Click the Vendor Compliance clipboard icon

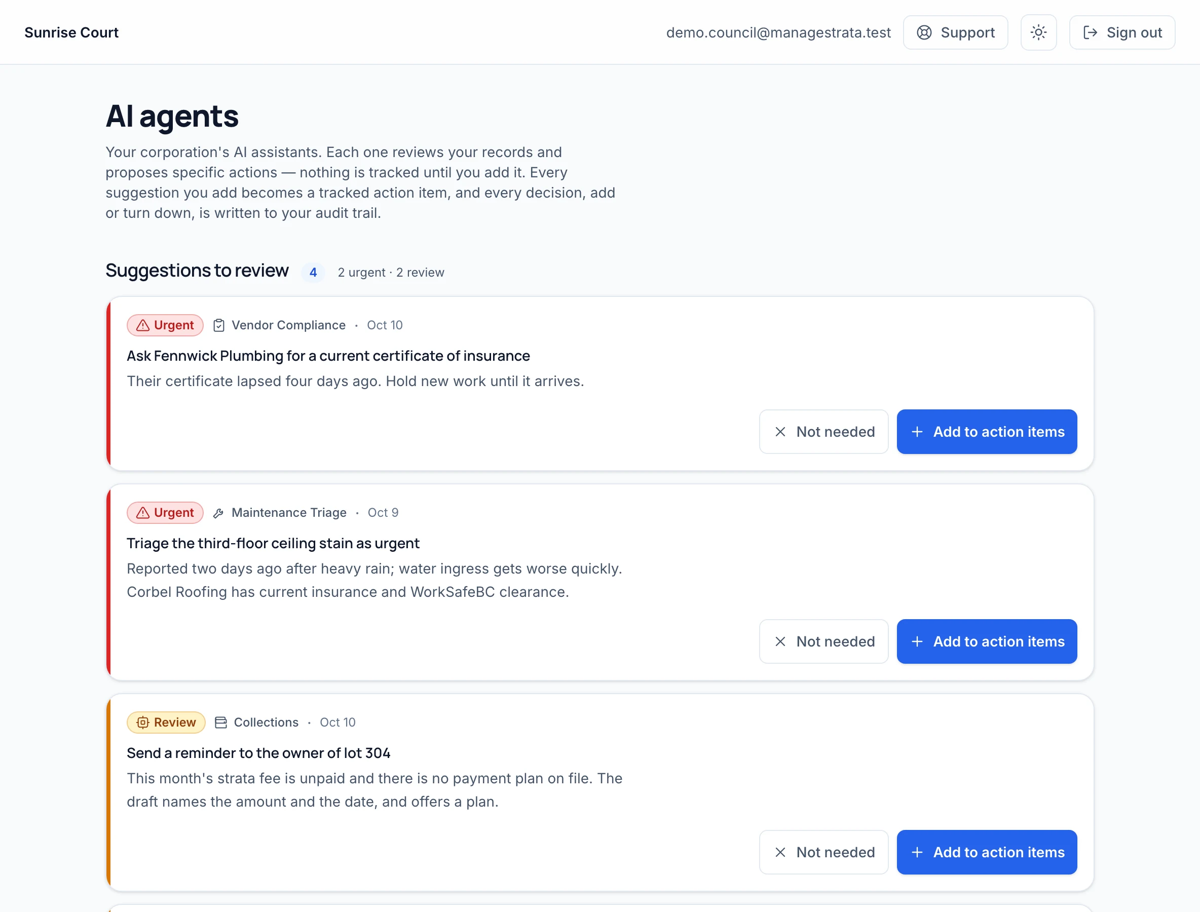click(219, 325)
